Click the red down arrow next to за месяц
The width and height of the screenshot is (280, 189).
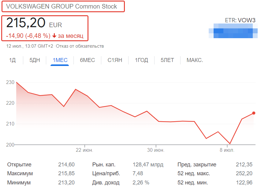54,36
